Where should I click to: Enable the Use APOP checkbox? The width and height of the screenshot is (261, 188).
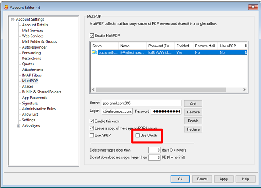point(92,136)
